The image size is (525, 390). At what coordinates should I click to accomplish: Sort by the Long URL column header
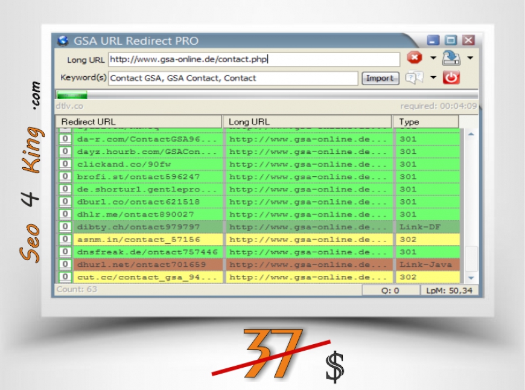307,121
